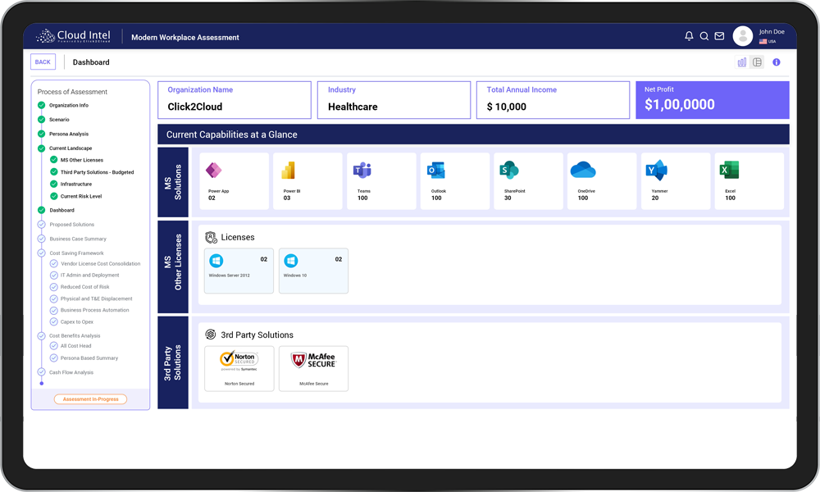Viewport: 820px width, 492px height.
Task: Open the Excel tile icon
Action: click(729, 170)
